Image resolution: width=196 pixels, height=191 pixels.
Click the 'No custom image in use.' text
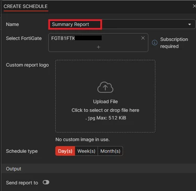[83, 139]
